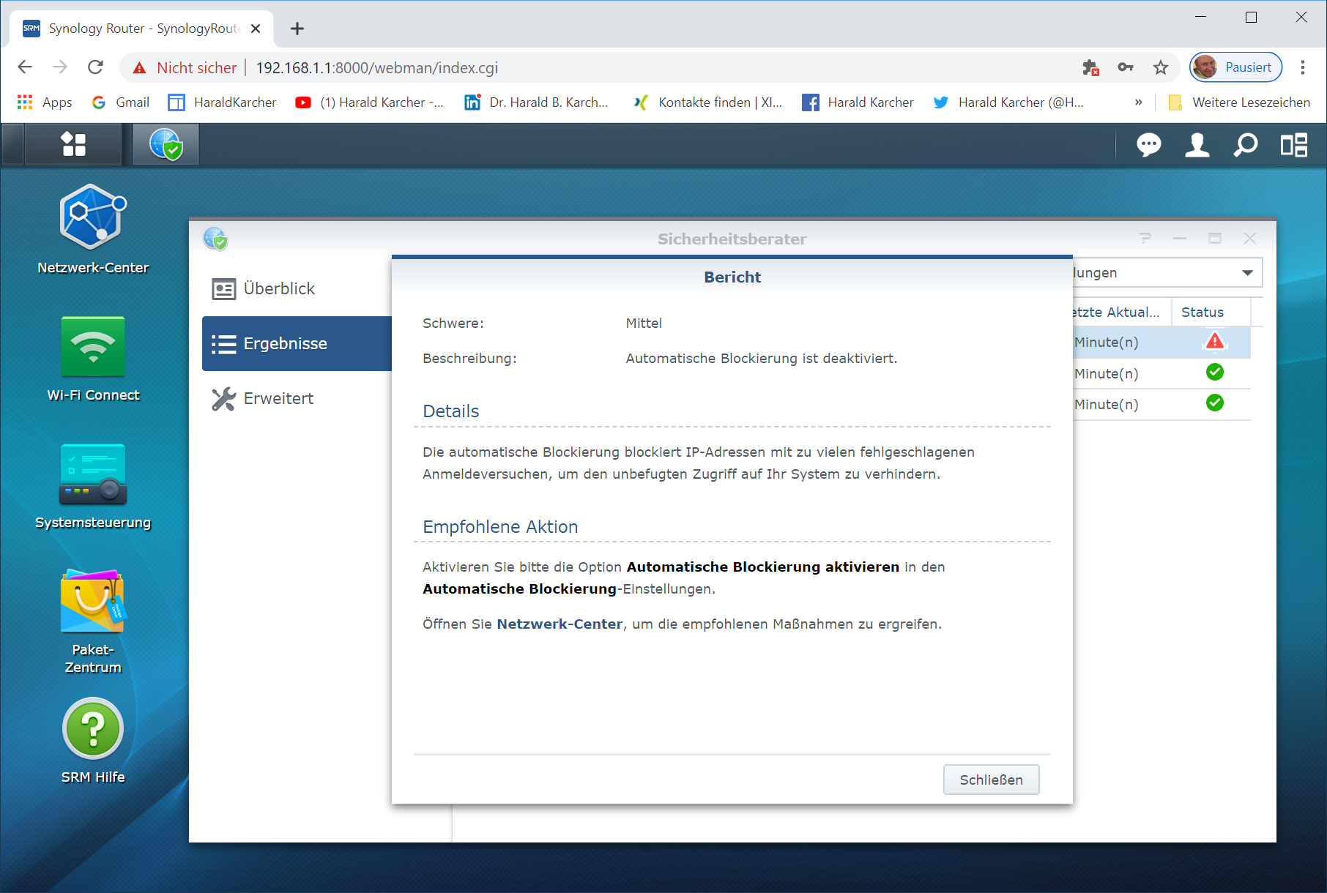The width and height of the screenshot is (1327, 893).
Task: Click the 'Beschreibung:' label
Action: pos(469,358)
